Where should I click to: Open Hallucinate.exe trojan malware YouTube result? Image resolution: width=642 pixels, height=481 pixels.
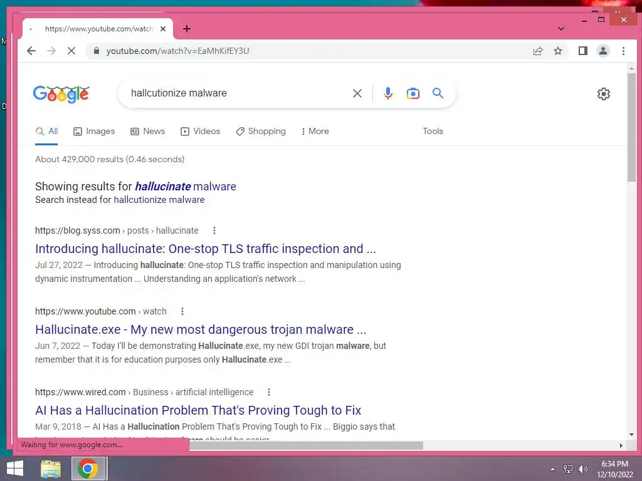tap(201, 329)
